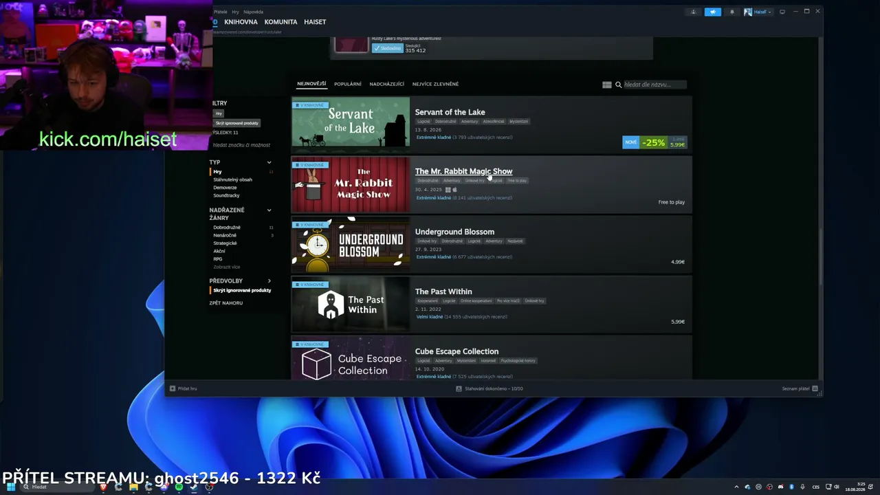Go to KNIHOVNA section
Screen dimensions: 880x495
pyautogui.click(x=241, y=22)
